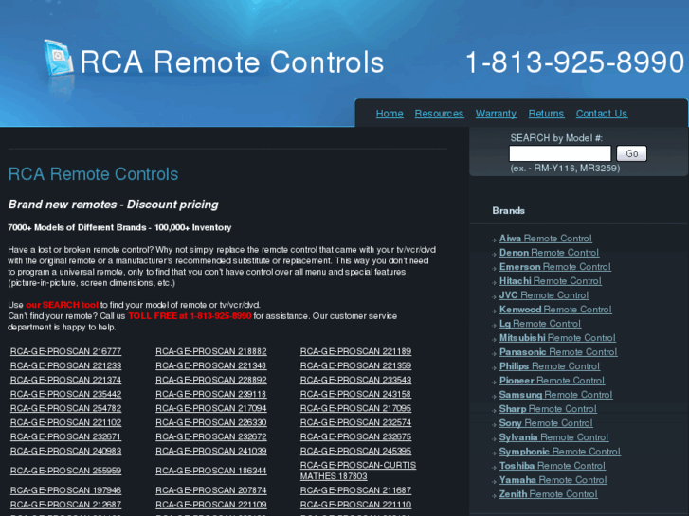The width and height of the screenshot is (689, 516).
Task: Open the Resources menu link
Action: tap(439, 114)
